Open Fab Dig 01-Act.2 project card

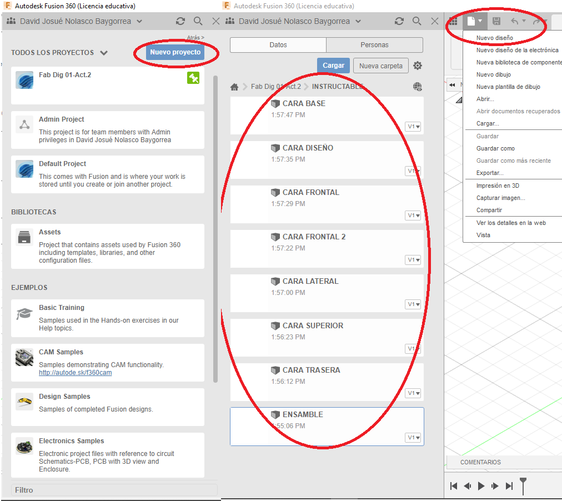point(108,86)
